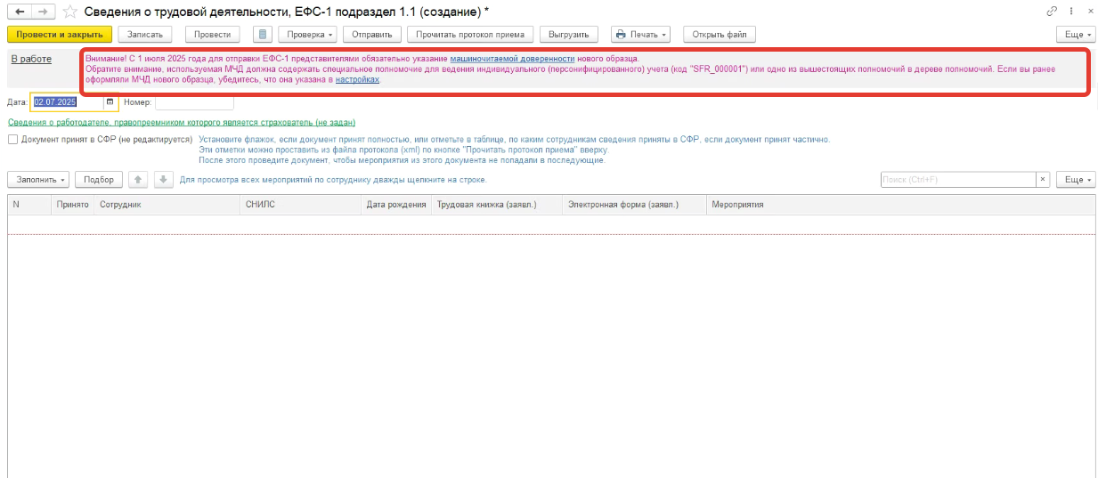Copy the document link via chain icon
The height and width of the screenshot is (478, 1098).
pyautogui.click(x=1053, y=11)
